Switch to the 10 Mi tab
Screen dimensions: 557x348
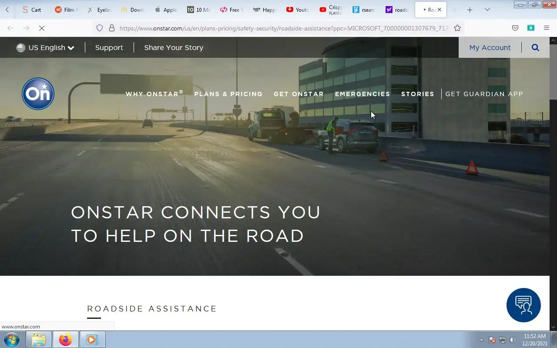198,10
